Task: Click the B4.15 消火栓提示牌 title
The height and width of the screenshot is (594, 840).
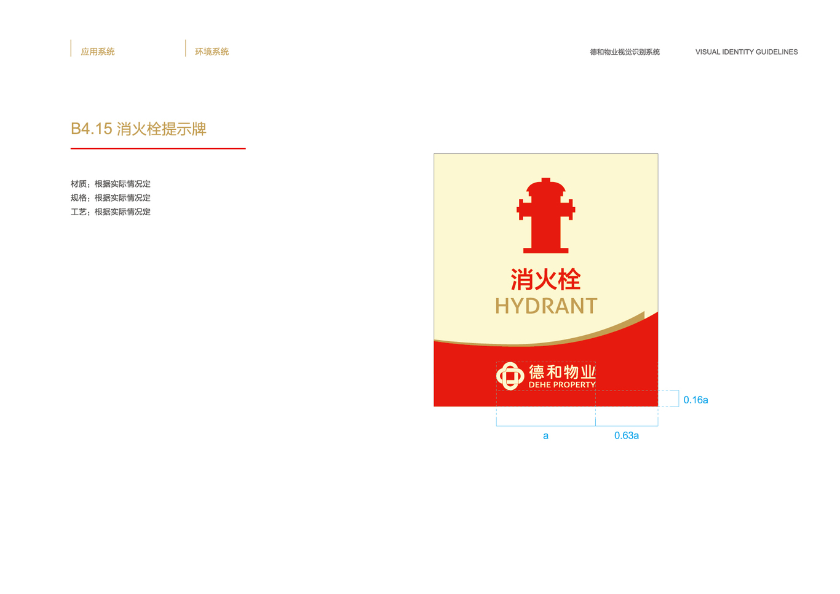Action: coord(138,129)
